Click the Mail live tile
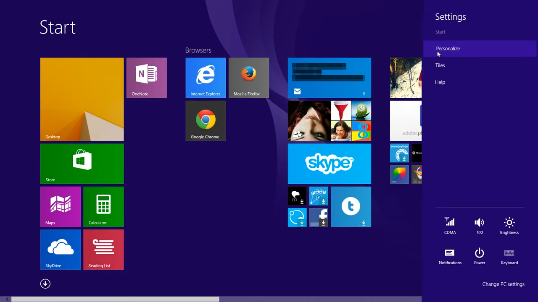 (x=329, y=78)
